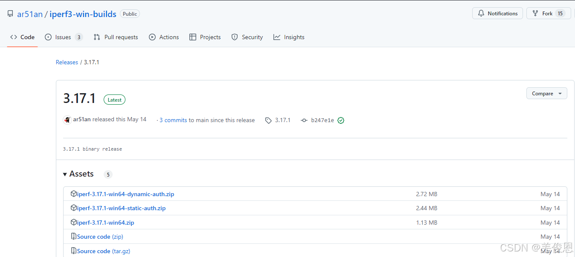575x257 pixels.
Task: Download iperf-3.17.1-win64-static-auth.zip
Action: (121, 208)
